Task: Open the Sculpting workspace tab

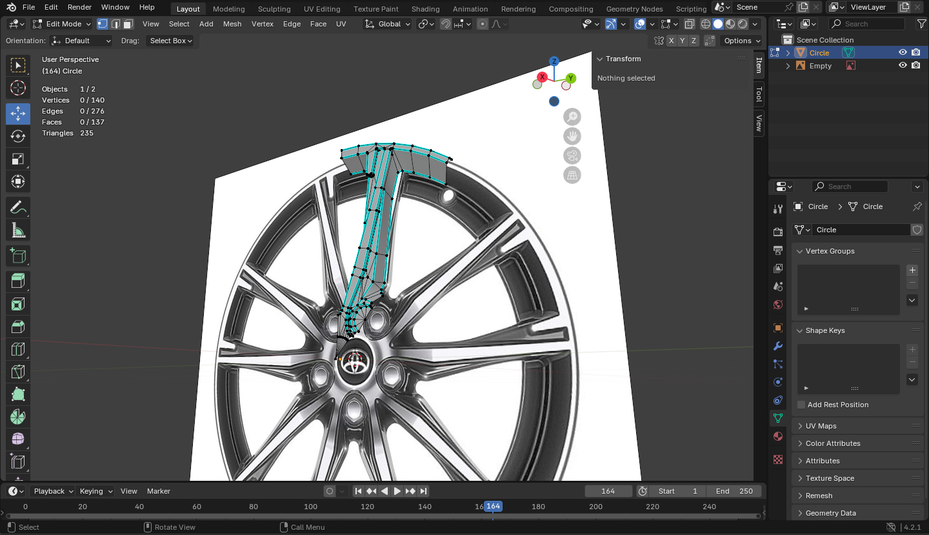Action: [x=274, y=9]
